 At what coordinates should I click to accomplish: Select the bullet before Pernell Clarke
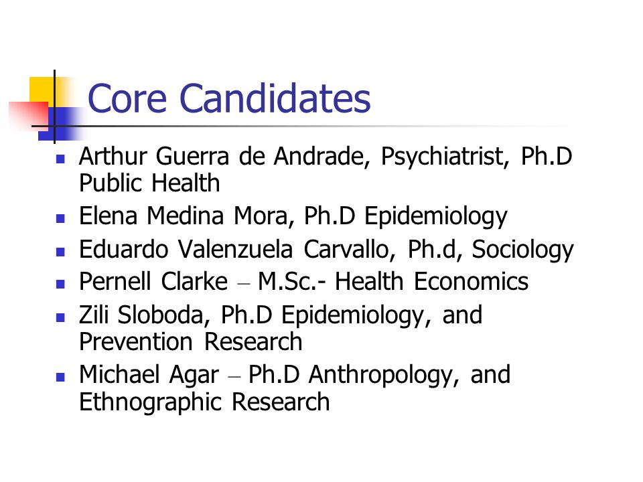60,284
